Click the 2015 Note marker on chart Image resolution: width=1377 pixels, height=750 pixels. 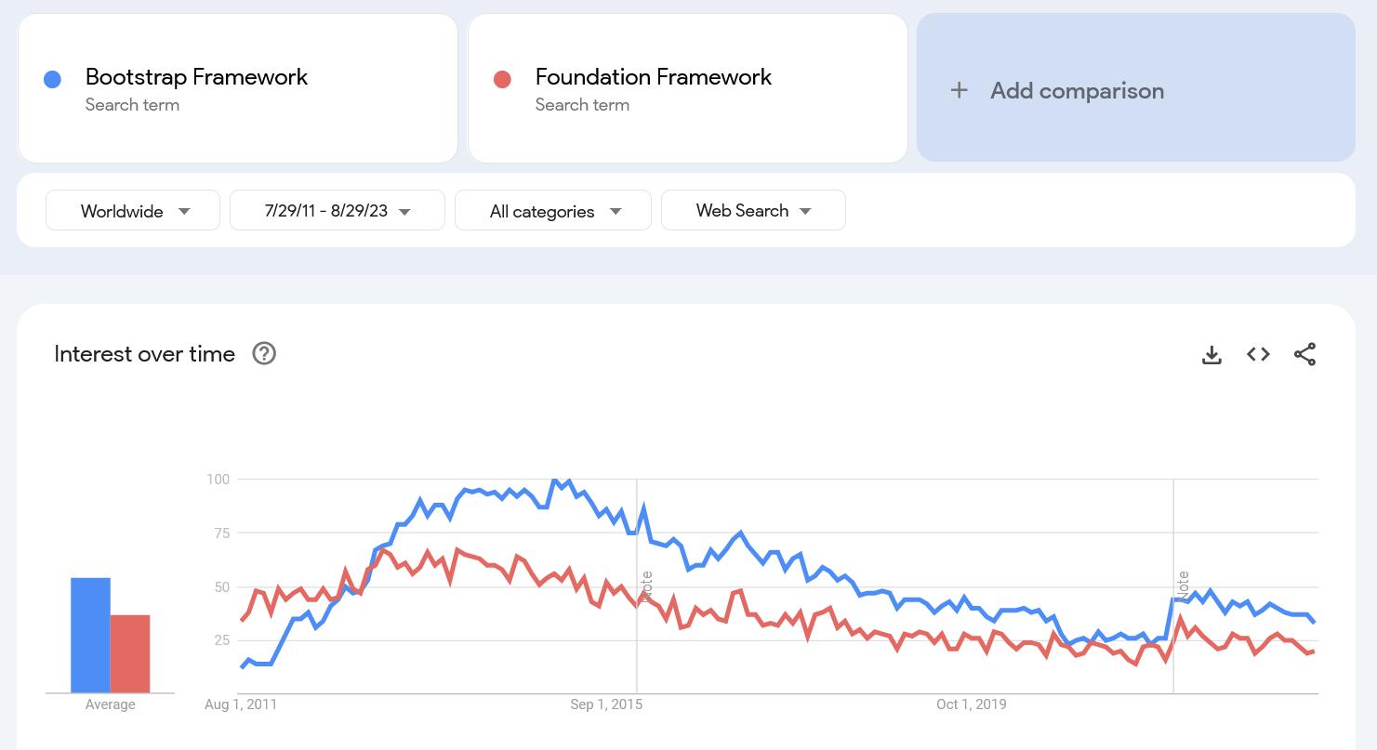point(647,586)
